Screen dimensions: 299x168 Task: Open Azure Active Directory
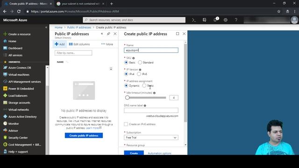tap(20, 117)
